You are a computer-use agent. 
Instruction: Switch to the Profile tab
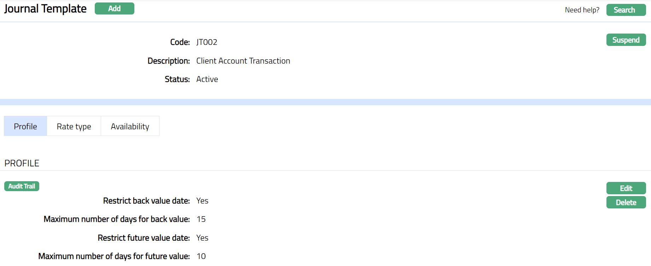25,126
